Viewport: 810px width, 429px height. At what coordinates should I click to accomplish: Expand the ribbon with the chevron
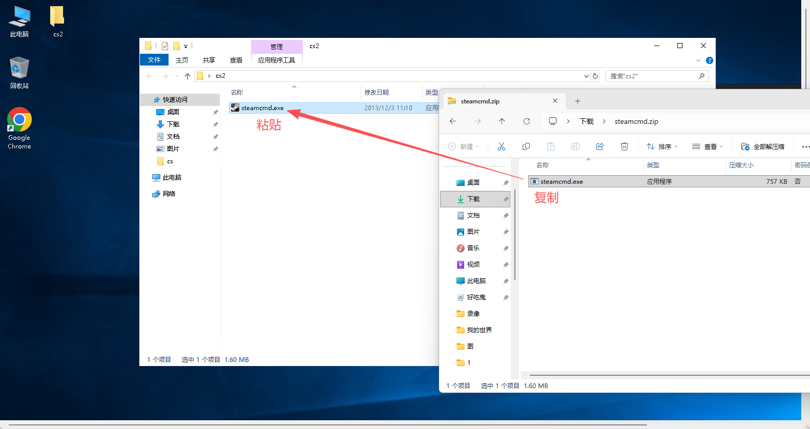coord(698,60)
